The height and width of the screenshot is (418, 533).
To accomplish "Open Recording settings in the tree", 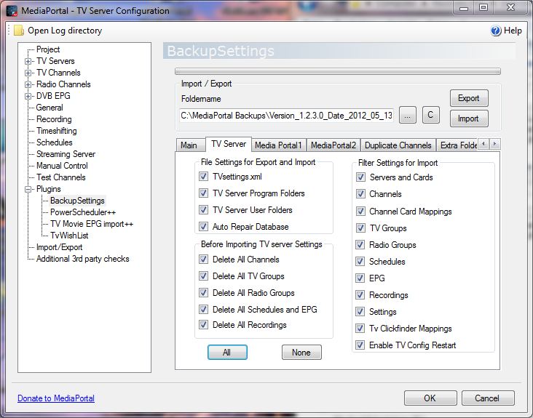I will [x=54, y=119].
